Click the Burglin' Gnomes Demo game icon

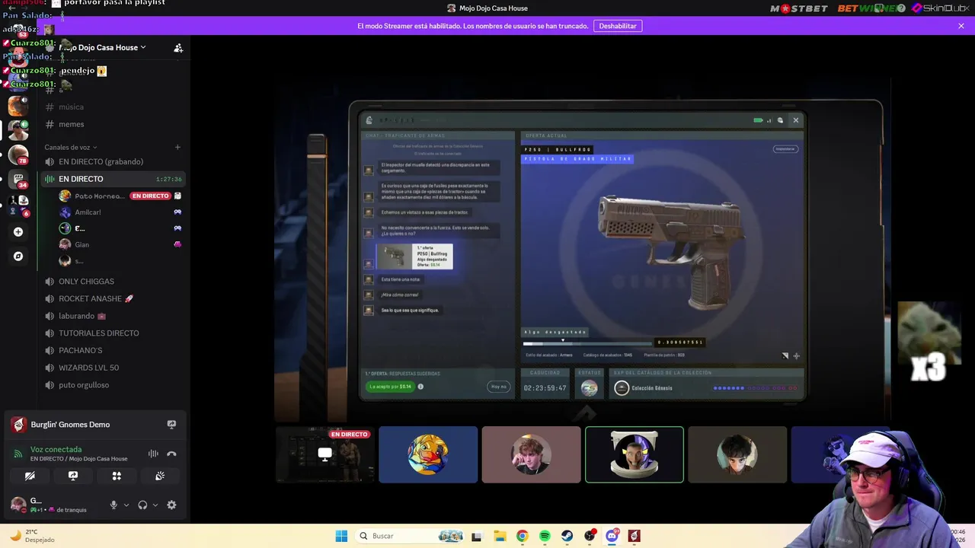click(x=18, y=425)
